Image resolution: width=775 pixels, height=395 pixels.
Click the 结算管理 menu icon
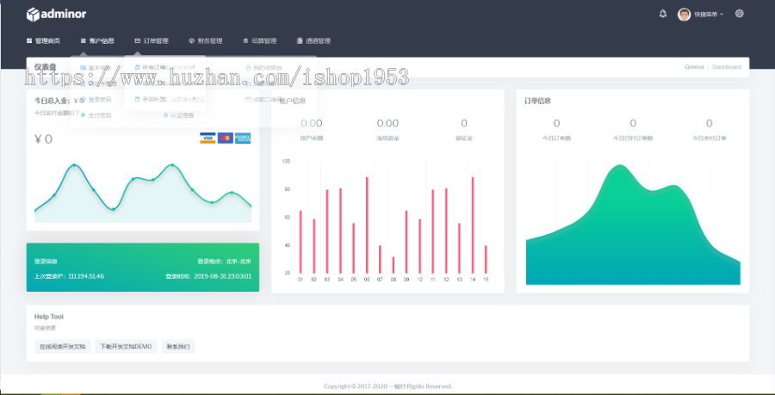(x=245, y=41)
